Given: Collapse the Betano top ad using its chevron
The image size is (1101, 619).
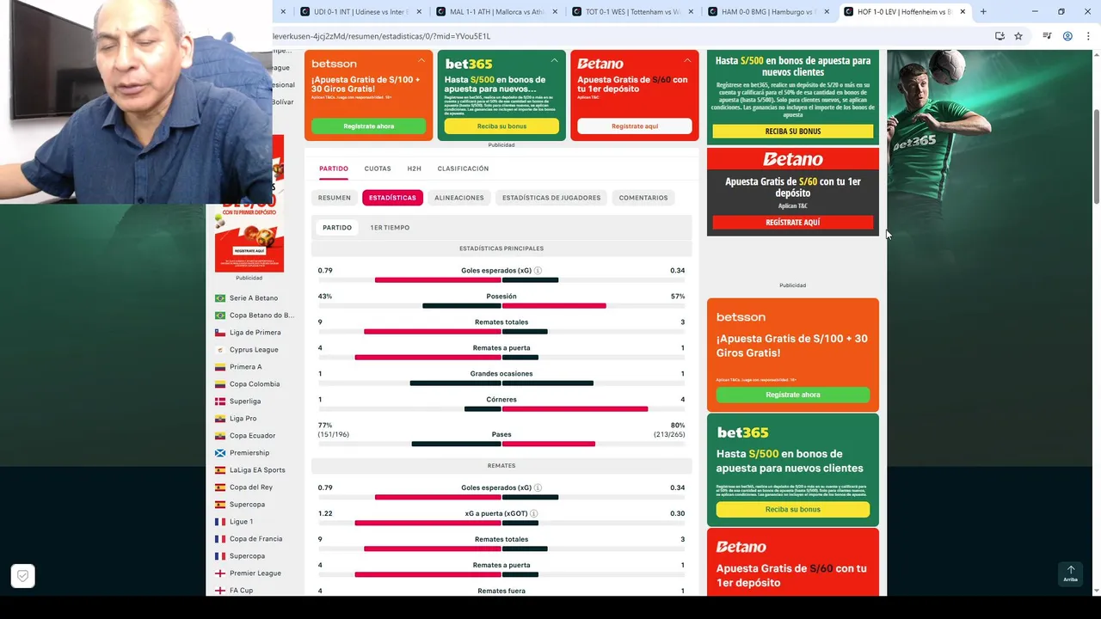Looking at the screenshot, I should pos(686,61).
